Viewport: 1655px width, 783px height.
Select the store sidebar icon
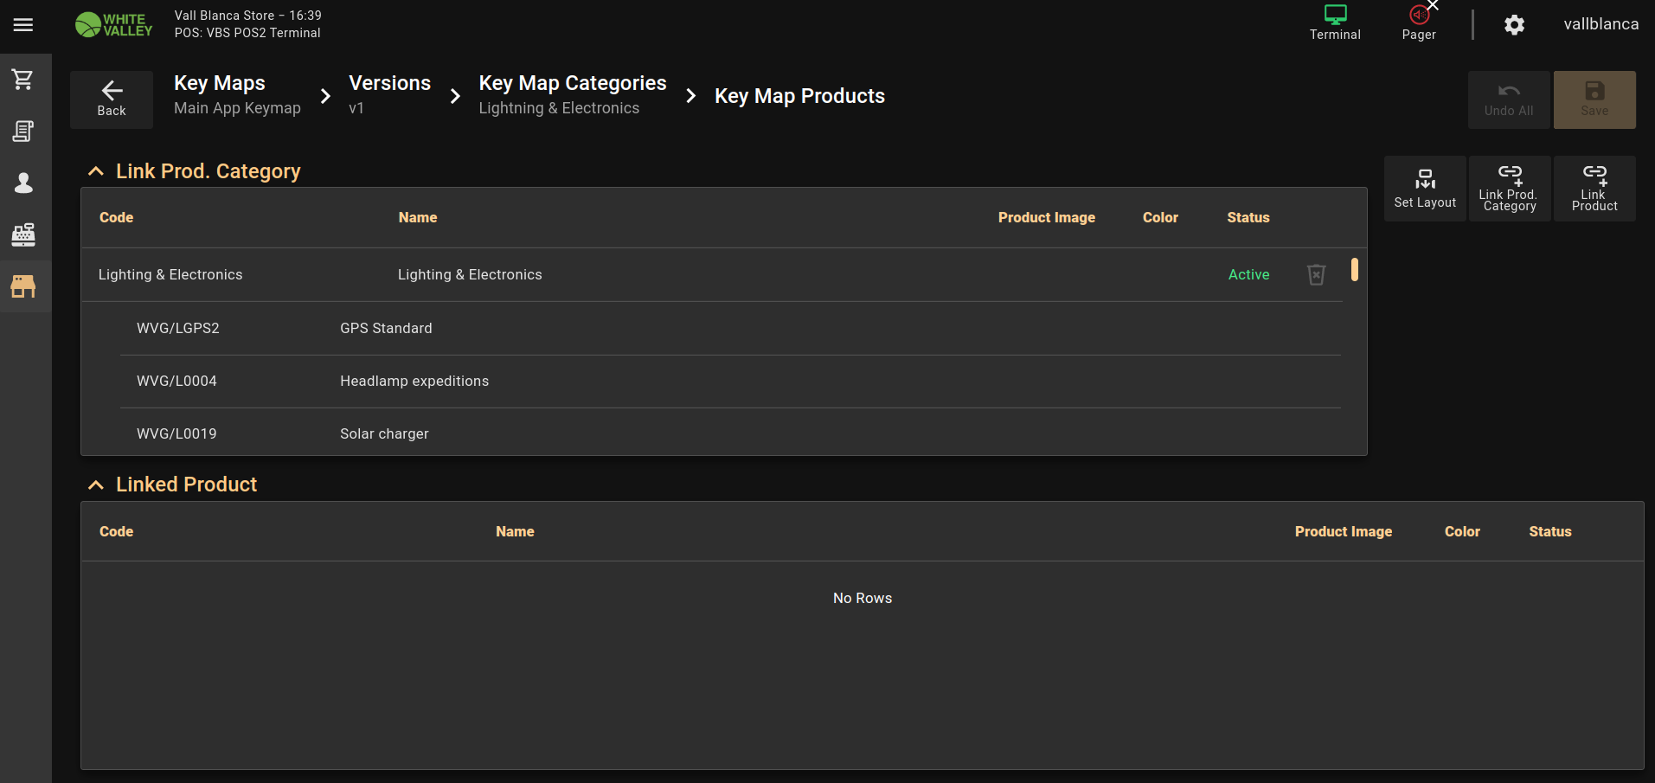[x=23, y=286]
